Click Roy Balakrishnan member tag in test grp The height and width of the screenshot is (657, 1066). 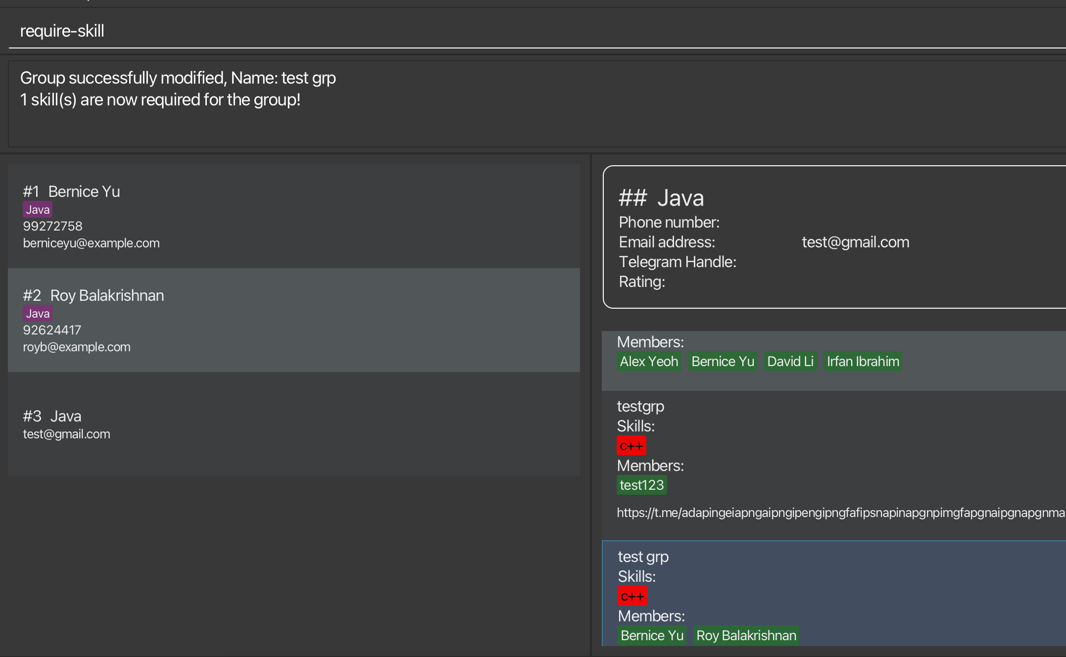pos(746,635)
